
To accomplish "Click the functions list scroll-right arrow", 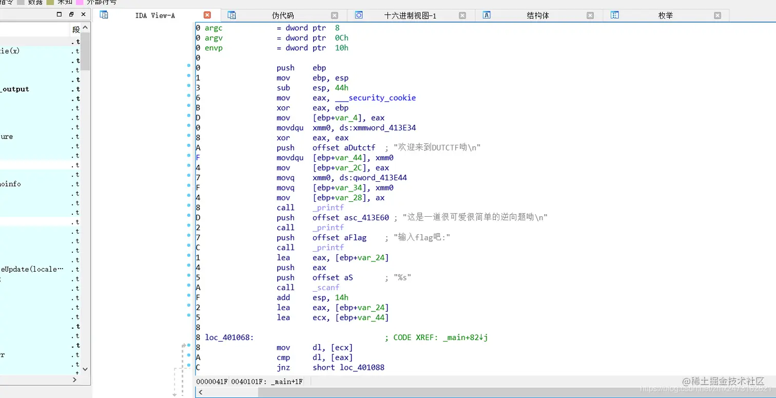I will pyautogui.click(x=74, y=380).
